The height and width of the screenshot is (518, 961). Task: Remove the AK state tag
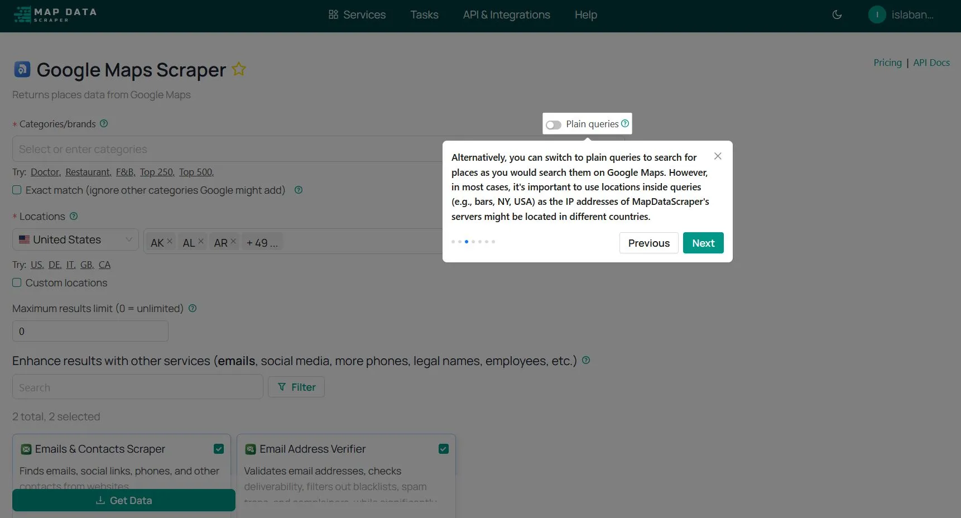[x=170, y=242]
